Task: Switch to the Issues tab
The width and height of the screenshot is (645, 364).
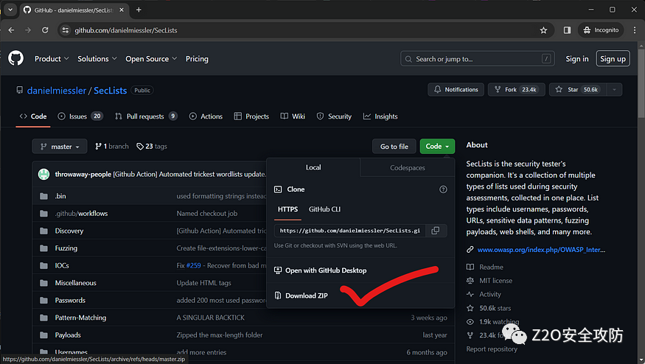Action: 80,116
